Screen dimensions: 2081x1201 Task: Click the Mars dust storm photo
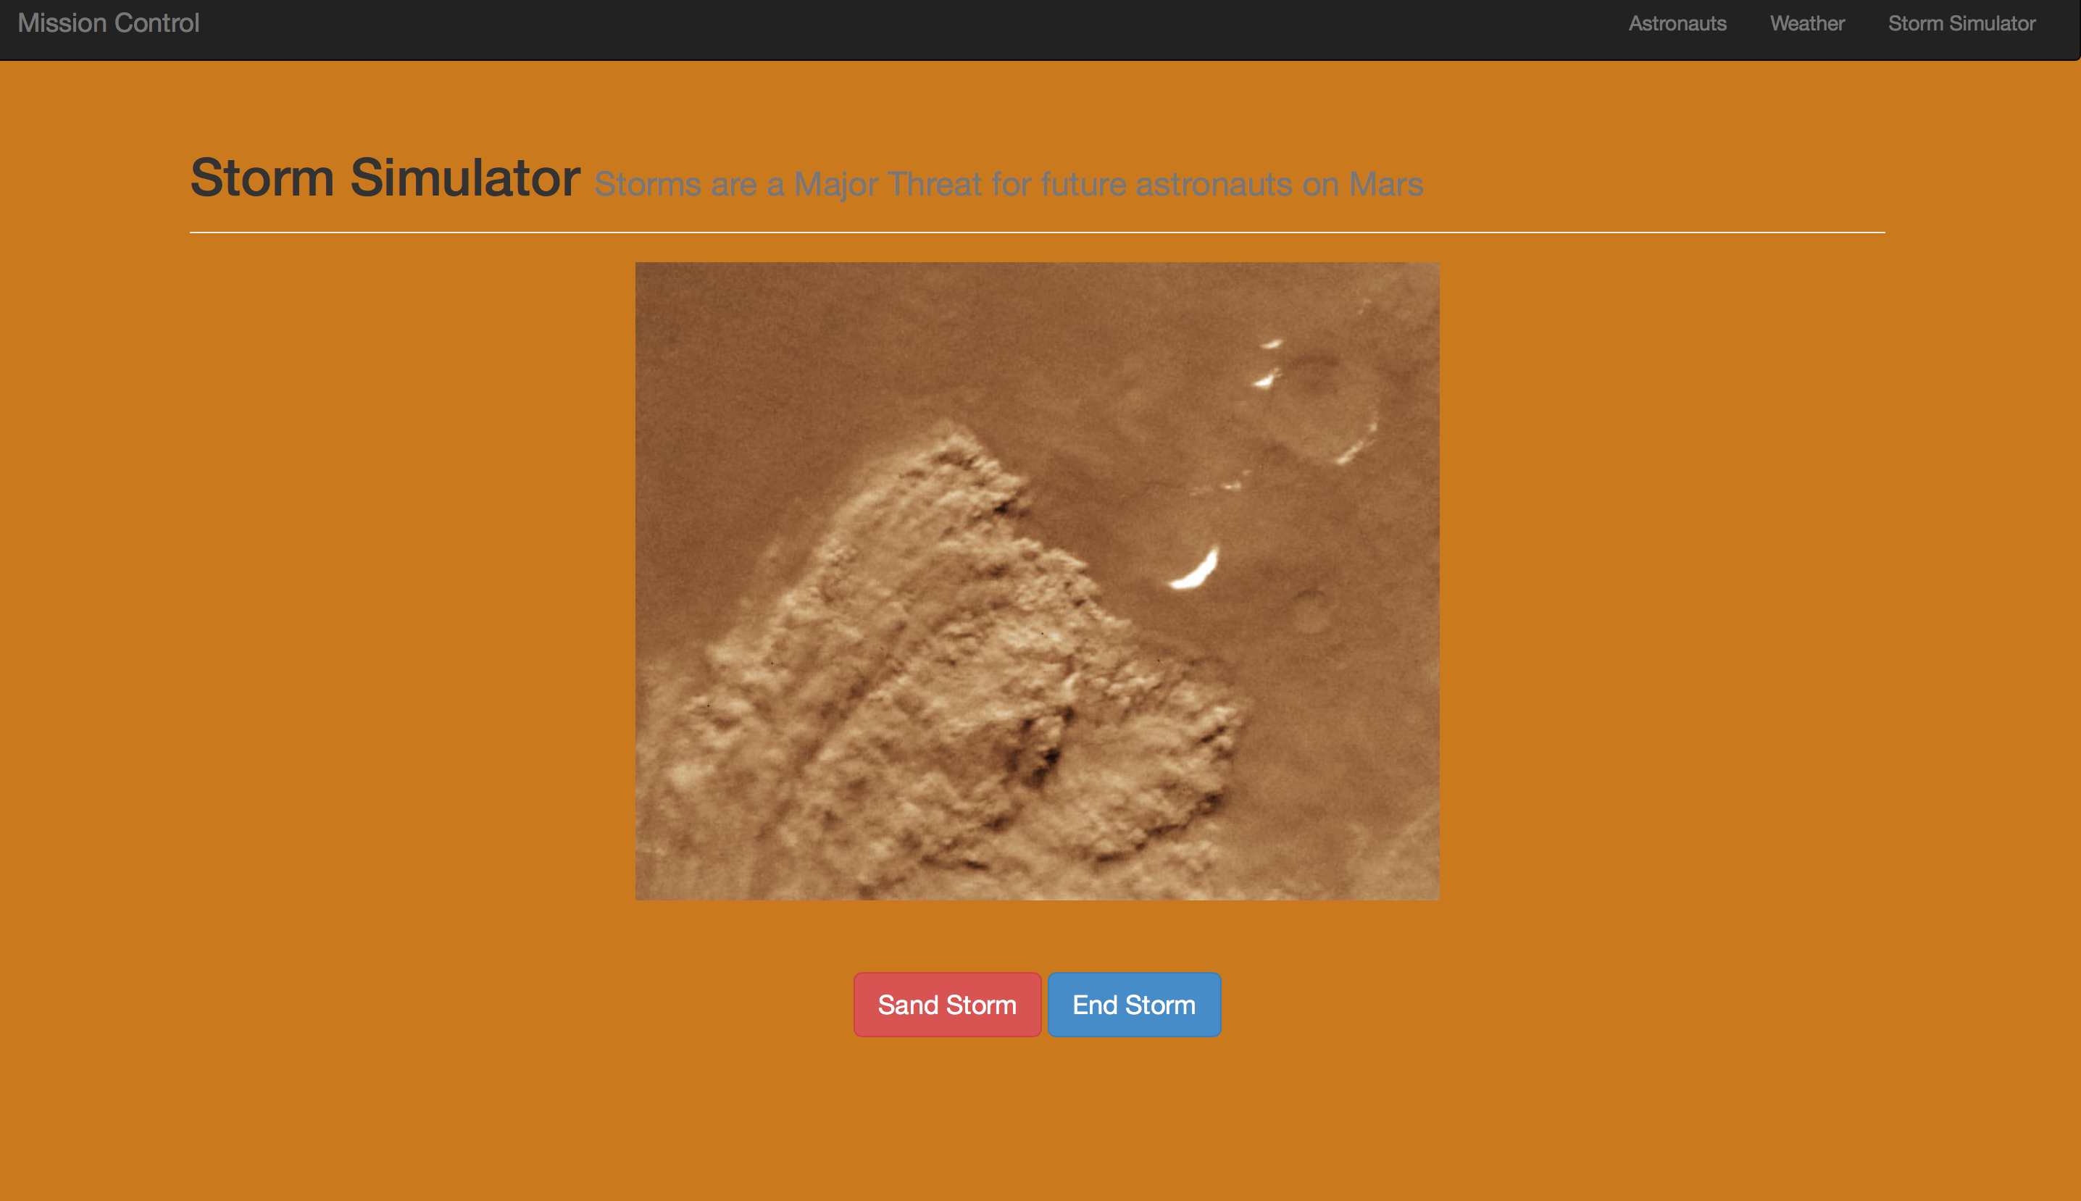(1037, 581)
